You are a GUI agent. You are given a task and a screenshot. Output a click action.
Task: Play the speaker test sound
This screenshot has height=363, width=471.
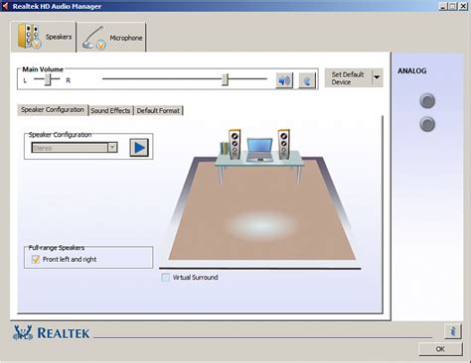click(x=139, y=148)
